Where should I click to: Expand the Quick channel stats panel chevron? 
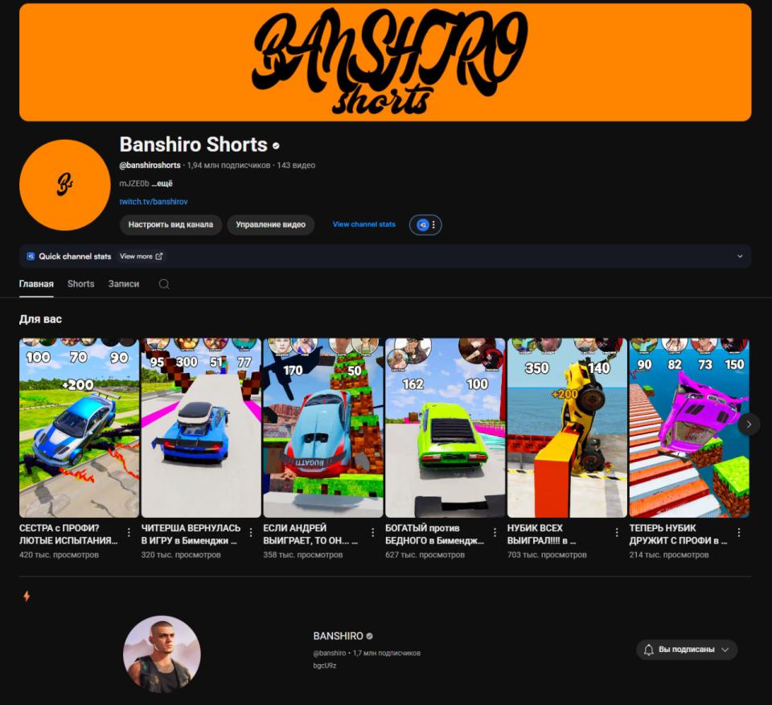pyautogui.click(x=740, y=256)
